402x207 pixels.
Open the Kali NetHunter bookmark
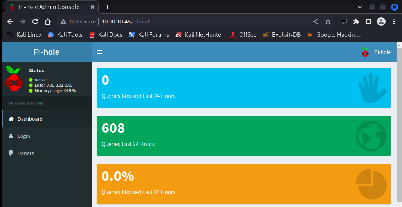point(199,34)
